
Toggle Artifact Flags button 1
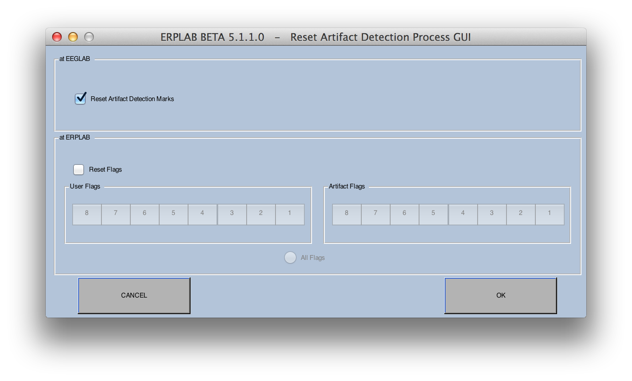550,215
